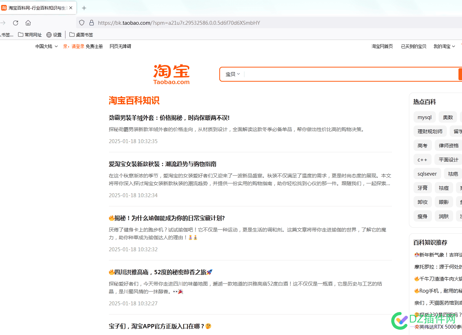
Task: Click timestamp 2025-01-18 10:32:34
Action: tap(133, 195)
